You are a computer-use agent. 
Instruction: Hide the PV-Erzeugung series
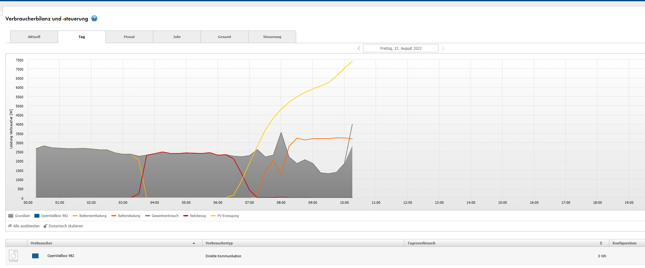225,216
